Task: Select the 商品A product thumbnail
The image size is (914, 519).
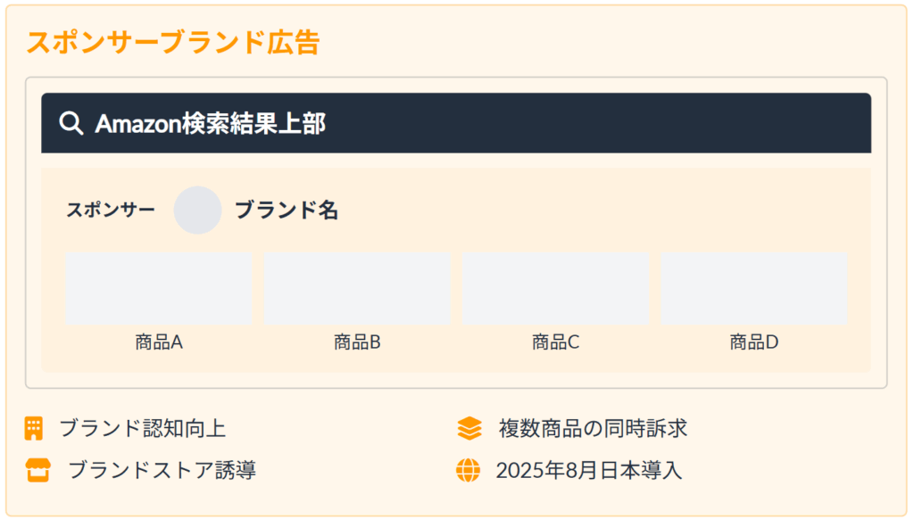Action: pyautogui.click(x=159, y=288)
